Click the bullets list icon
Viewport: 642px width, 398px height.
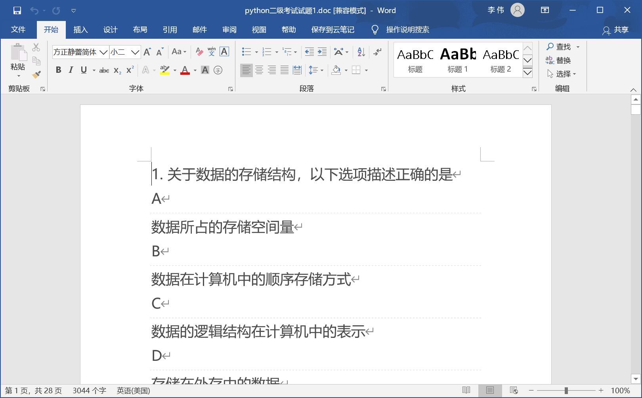tap(246, 51)
